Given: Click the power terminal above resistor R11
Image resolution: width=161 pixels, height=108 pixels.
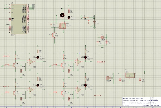Looking at the screenshot, I should pyautogui.click(x=69, y=6).
